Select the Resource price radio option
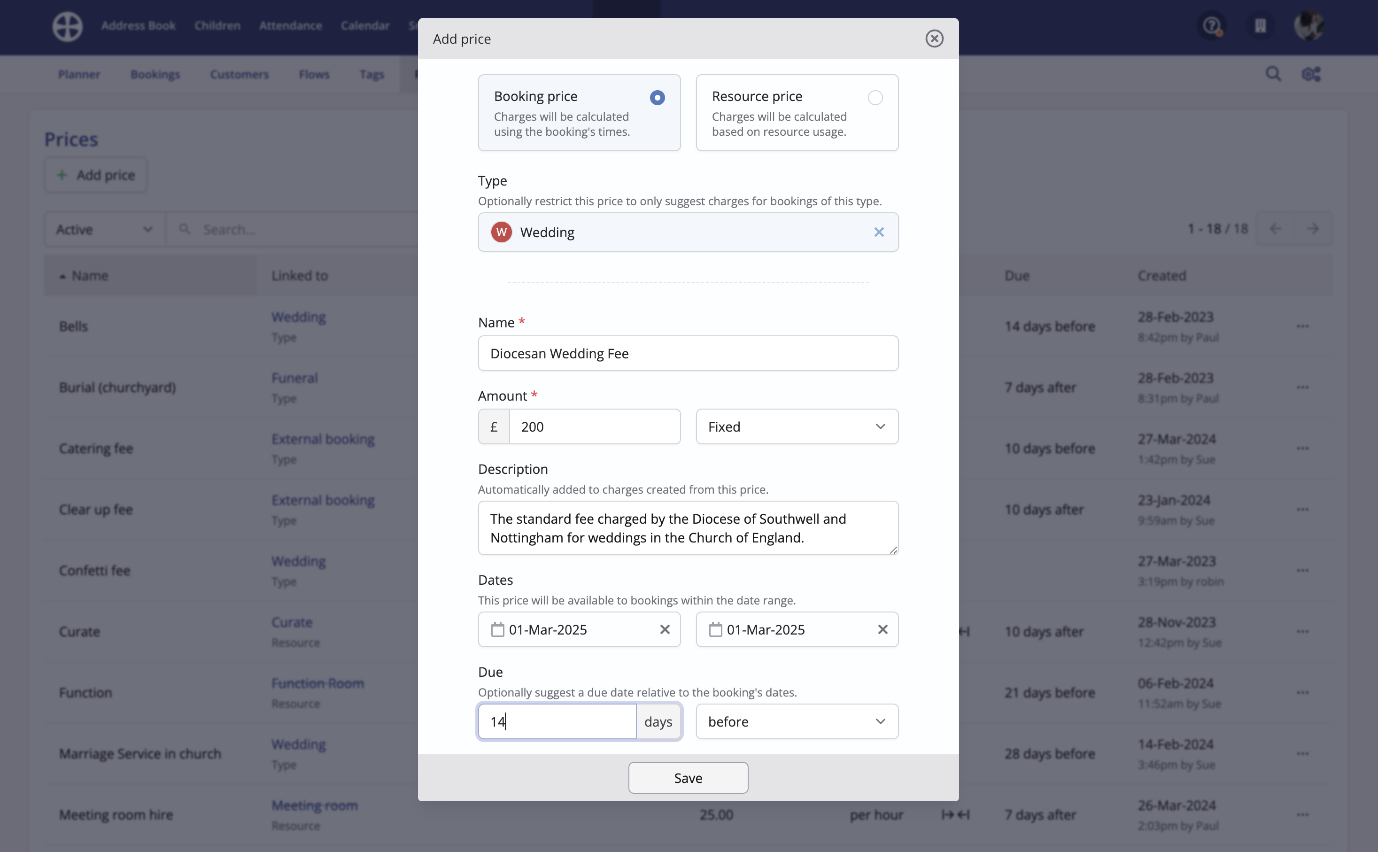1378x852 pixels. coord(875,98)
